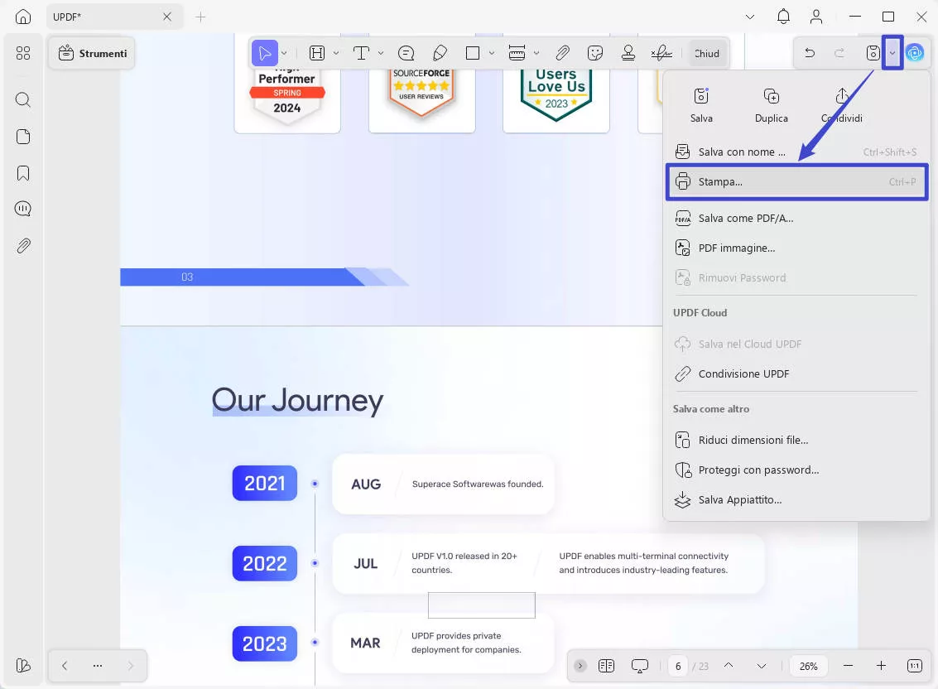
Task: Go to the home screen icon
Action: (x=22, y=17)
